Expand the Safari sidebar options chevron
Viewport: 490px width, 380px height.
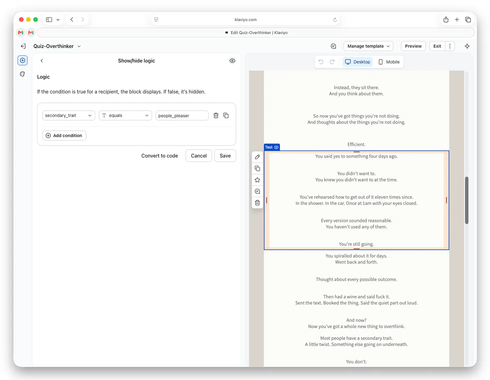point(58,20)
